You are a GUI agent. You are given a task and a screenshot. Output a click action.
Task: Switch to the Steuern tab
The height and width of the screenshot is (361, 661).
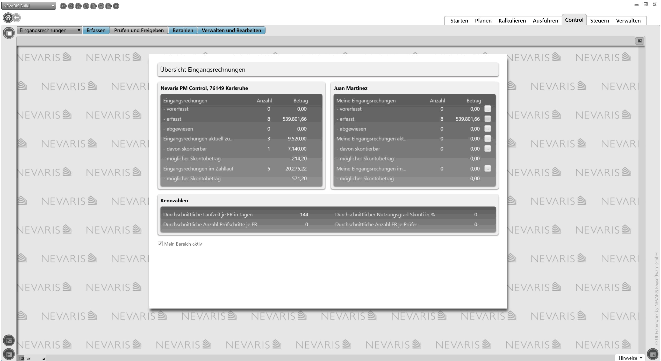click(x=599, y=21)
